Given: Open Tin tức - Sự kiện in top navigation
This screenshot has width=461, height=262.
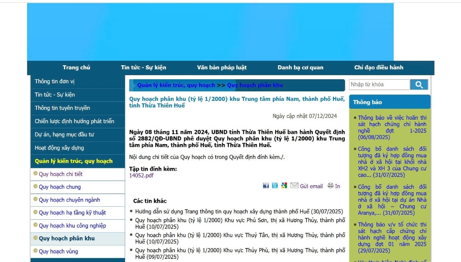Looking at the screenshot, I should [144, 68].
